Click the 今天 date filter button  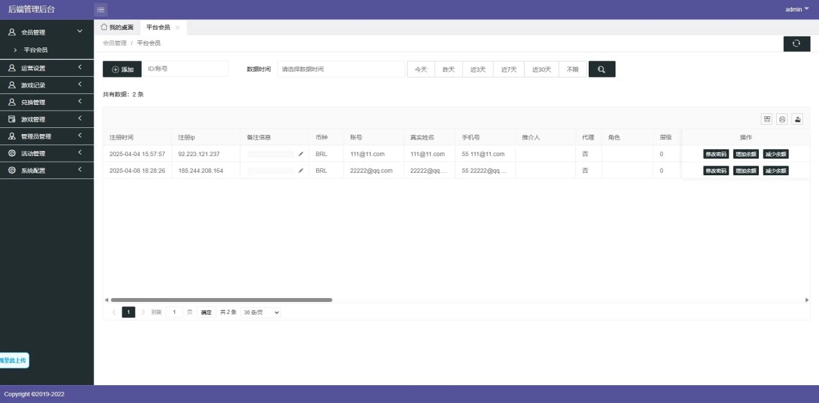pos(420,69)
